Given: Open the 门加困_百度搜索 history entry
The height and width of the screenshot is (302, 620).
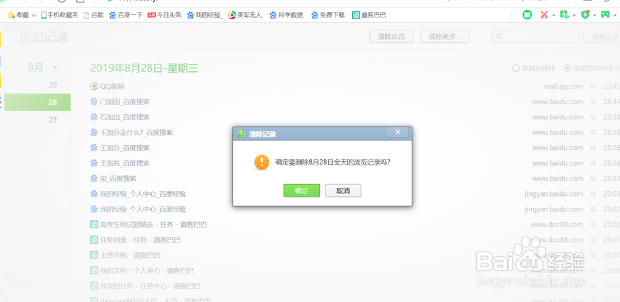Looking at the screenshot, I should pos(125,102).
